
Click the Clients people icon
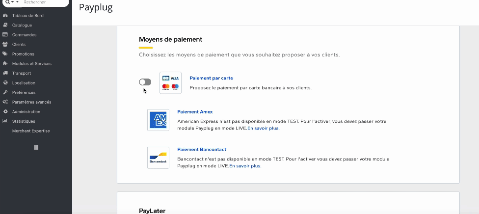pyautogui.click(x=5, y=44)
